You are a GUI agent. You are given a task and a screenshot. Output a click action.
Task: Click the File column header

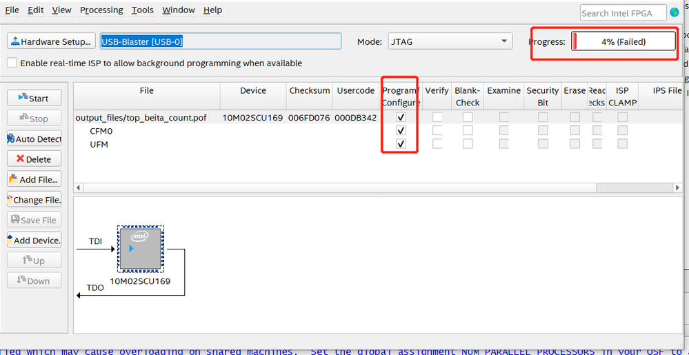click(x=147, y=96)
